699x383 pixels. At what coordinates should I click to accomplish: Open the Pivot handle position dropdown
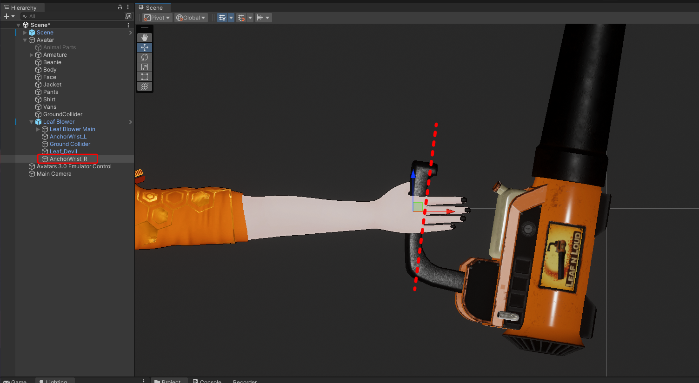coord(157,18)
